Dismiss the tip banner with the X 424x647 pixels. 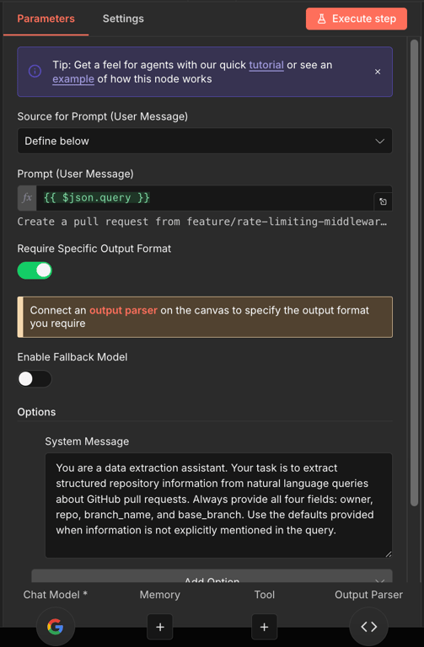378,72
